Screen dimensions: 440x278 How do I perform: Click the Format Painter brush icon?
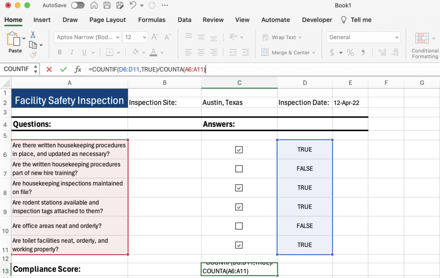point(33,55)
